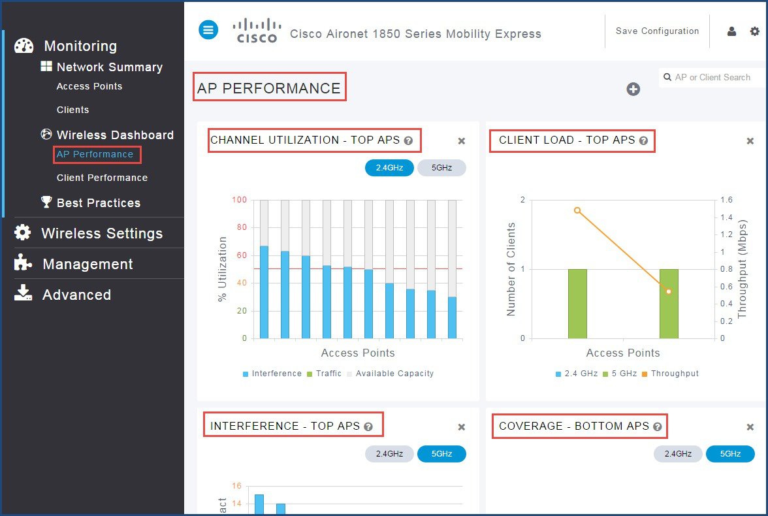Select 2.4GHz in Interference widget
Screen dimensions: 768x516
389,454
